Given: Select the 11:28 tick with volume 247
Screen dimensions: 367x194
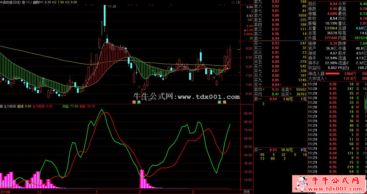Looking at the screenshot, I should pyautogui.click(x=337, y=89).
